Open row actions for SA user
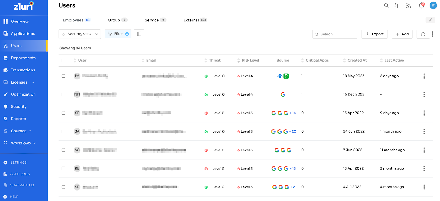 point(424,131)
